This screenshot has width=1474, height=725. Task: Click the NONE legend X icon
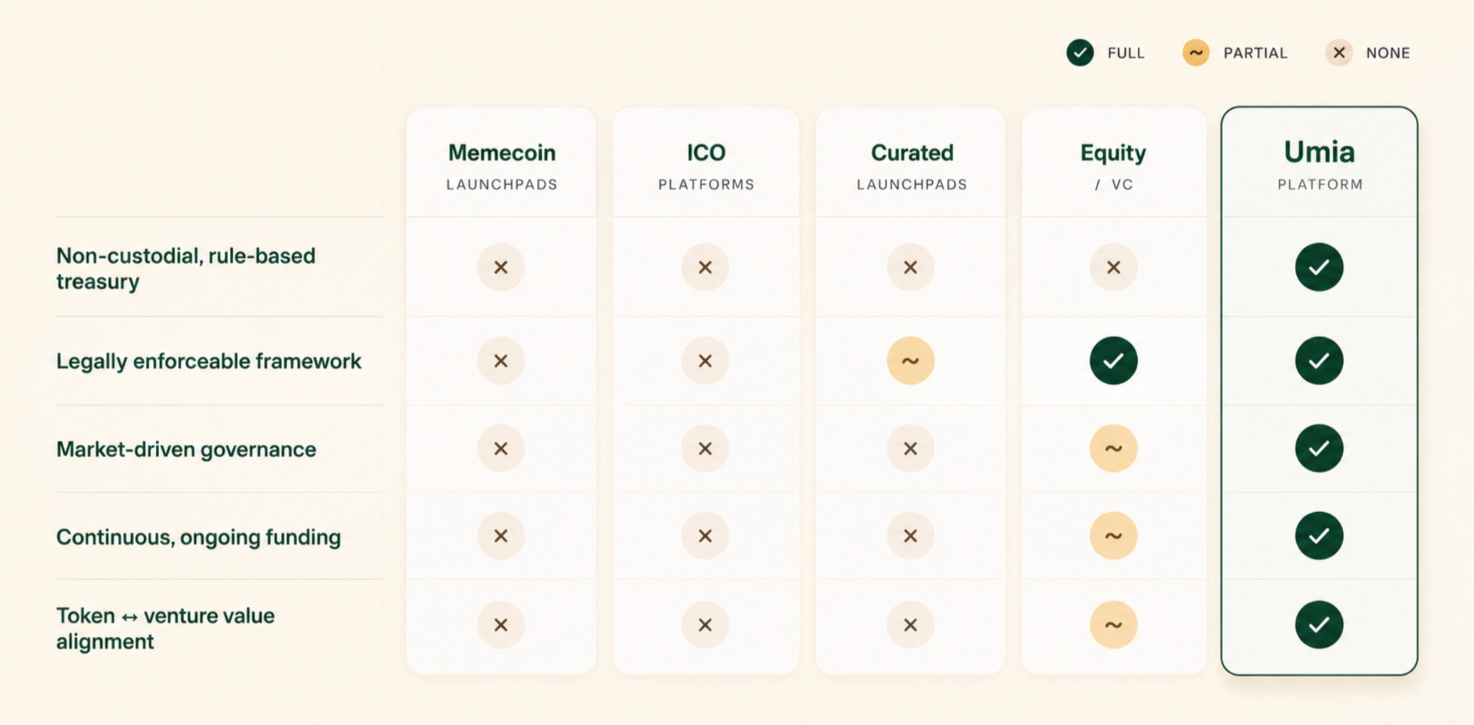point(1339,53)
